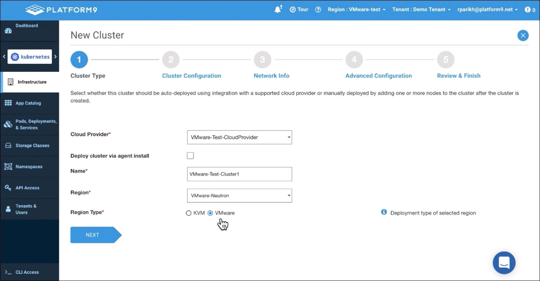This screenshot has height=281, width=540.
Task: Go to step 5 circle
Action: [446, 60]
